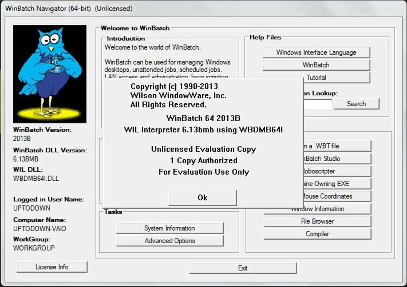The height and width of the screenshot is (287, 407).
Task: Open the File Browser
Action: 317,221
